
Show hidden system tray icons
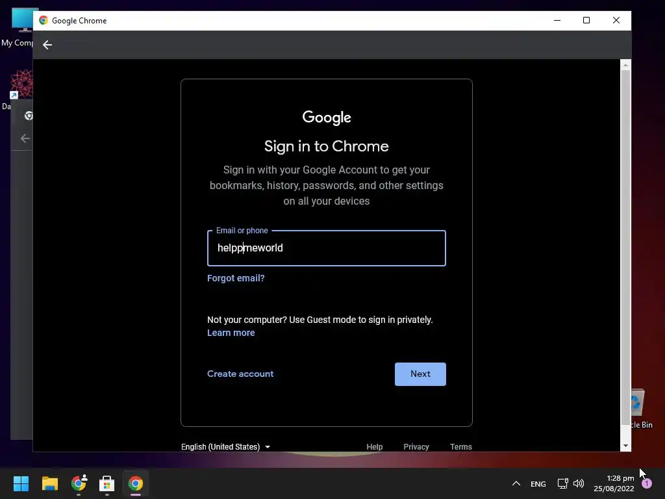click(x=516, y=483)
